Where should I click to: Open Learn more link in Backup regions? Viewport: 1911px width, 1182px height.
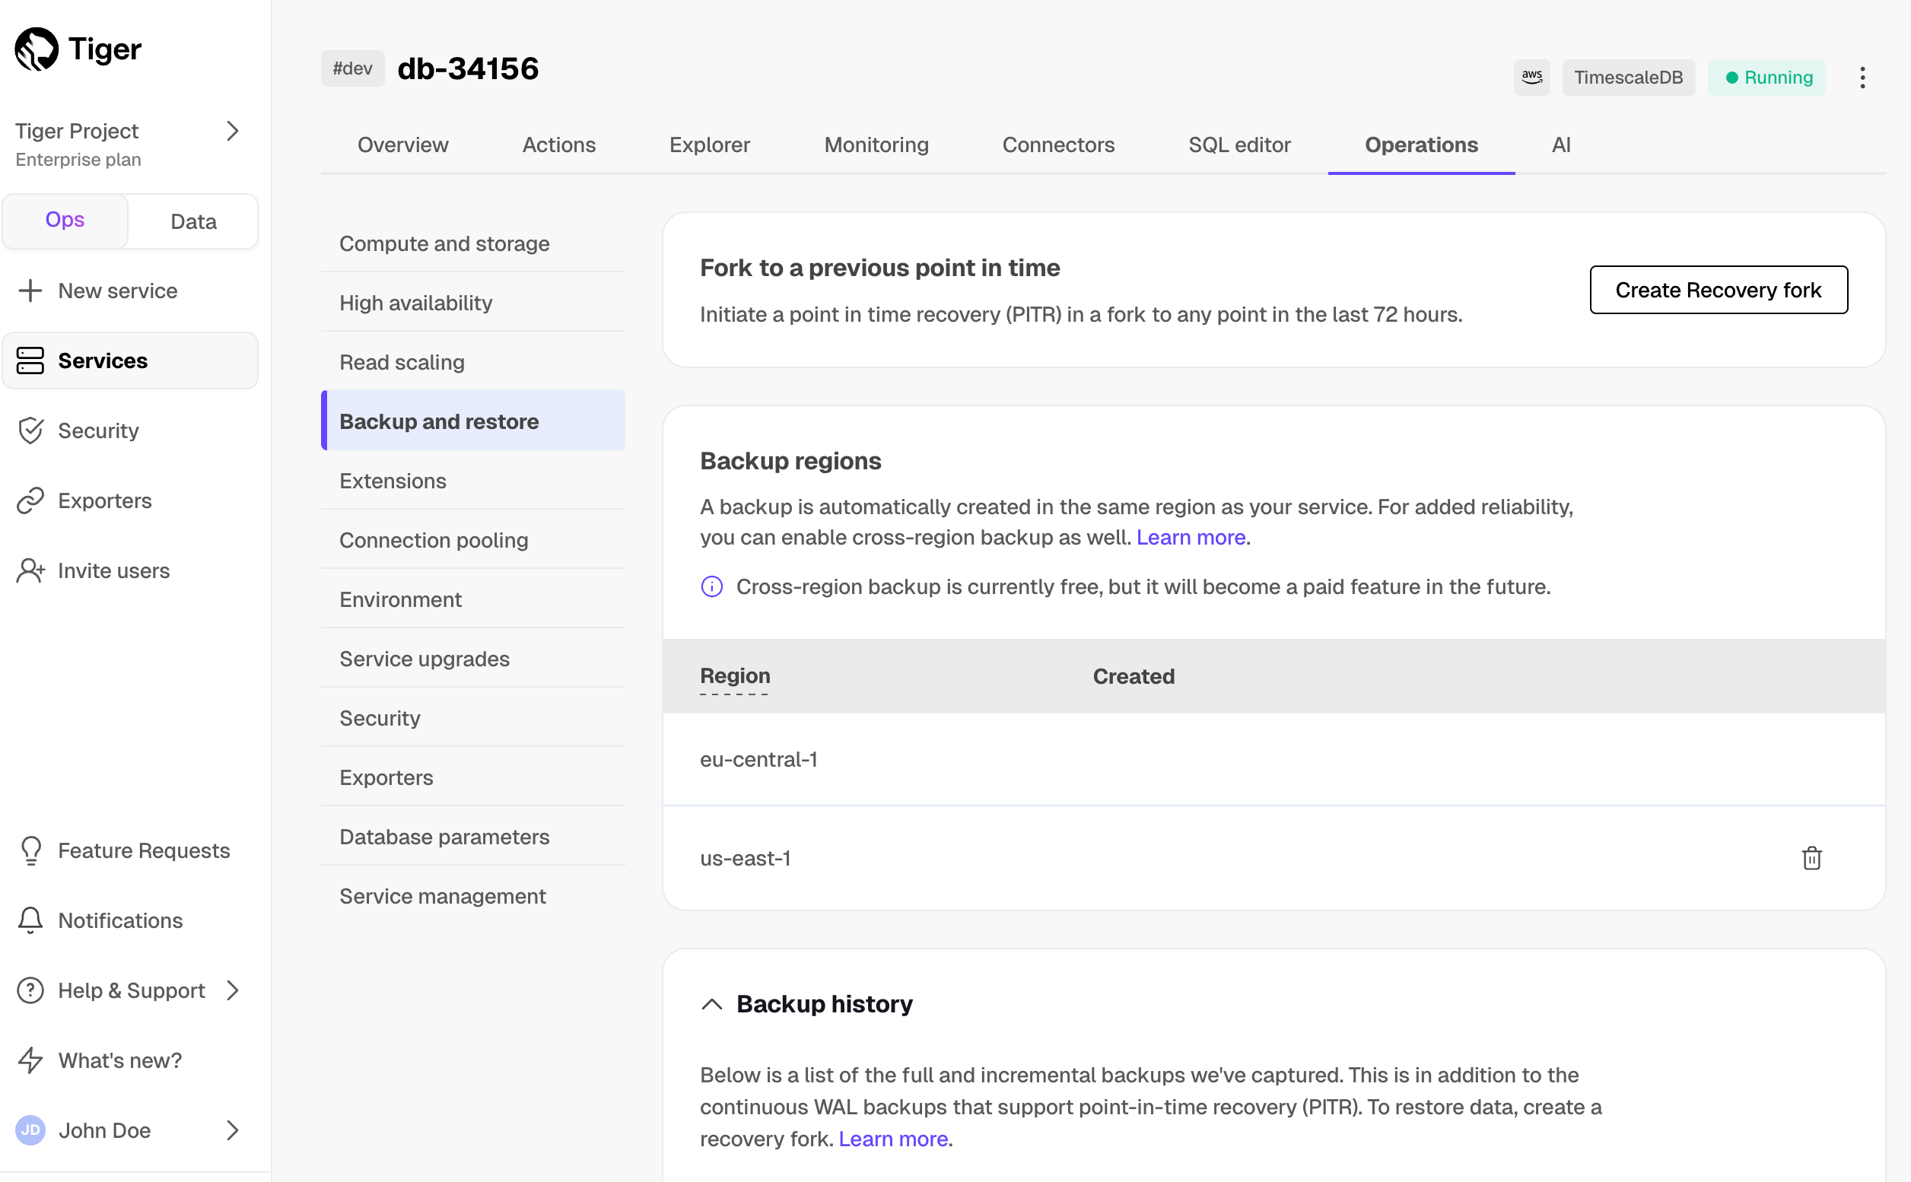(x=1190, y=538)
